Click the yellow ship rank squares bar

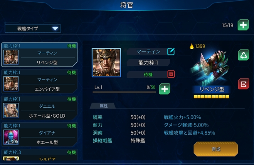[211, 97]
